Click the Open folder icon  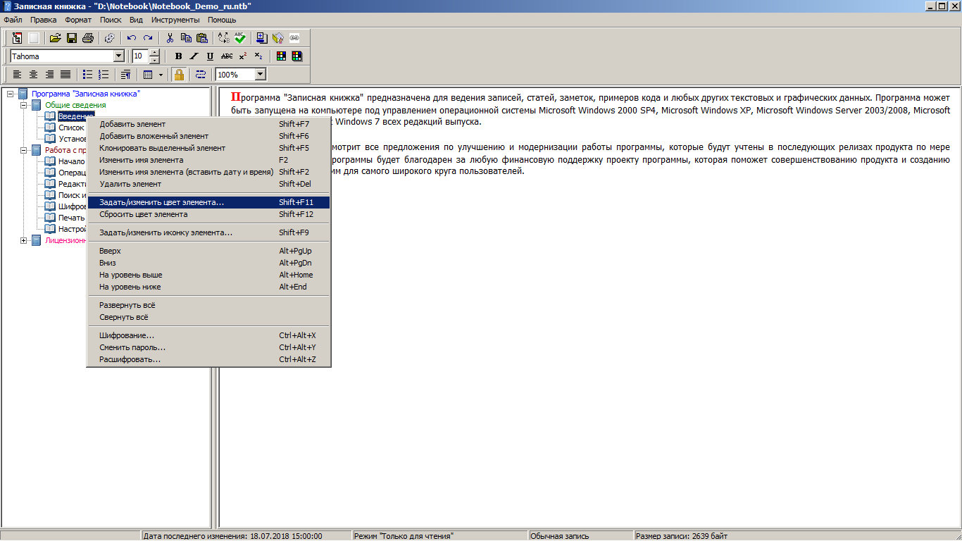pyautogui.click(x=55, y=38)
